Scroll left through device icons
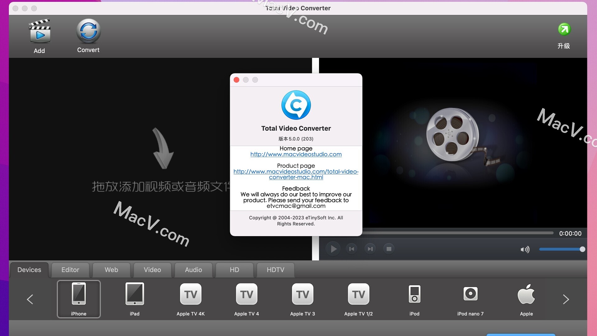Image resolution: width=597 pixels, height=336 pixels. tap(30, 298)
